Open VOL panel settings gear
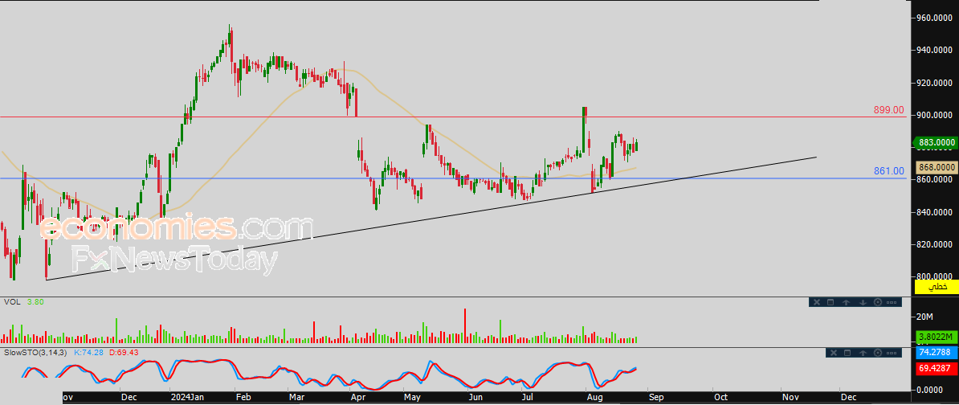The height and width of the screenshot is (405, 959). pyautogui.click(x=878, y=302)
